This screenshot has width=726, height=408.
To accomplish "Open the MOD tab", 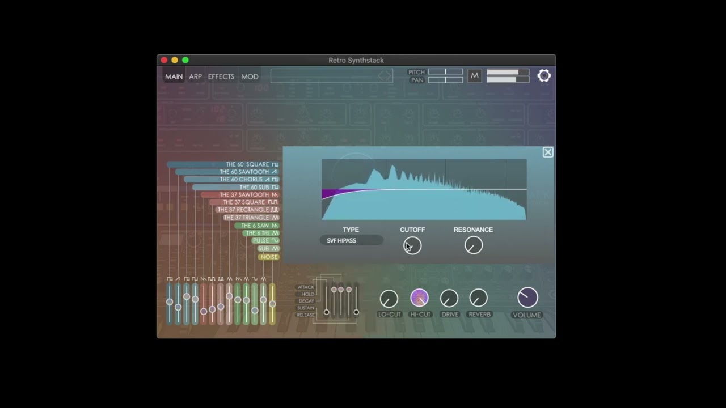I will click(250, 76).
